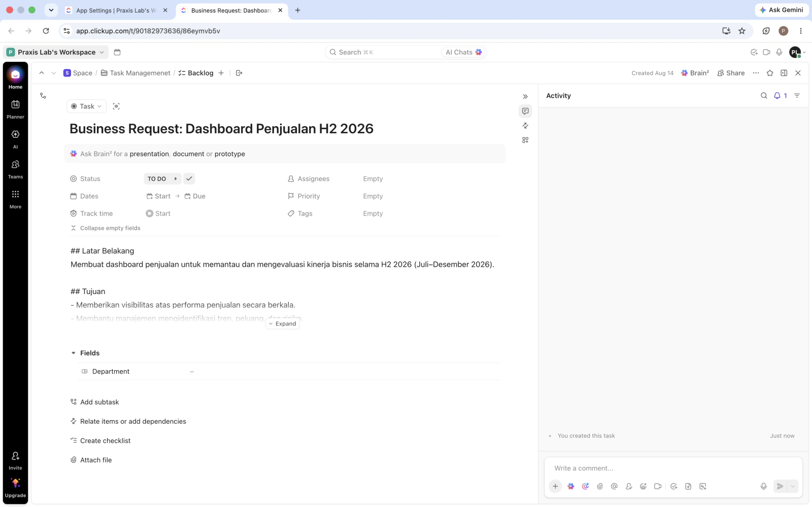Click Relate items or add dependencies
The height and width of the screenshot is (507, 812).
point(128,421)
